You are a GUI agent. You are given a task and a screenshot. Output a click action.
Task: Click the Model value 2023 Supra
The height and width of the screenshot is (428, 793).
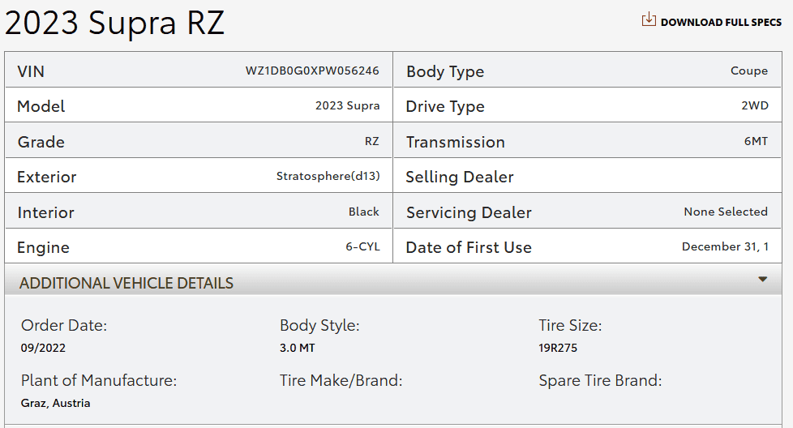[347, 105]
